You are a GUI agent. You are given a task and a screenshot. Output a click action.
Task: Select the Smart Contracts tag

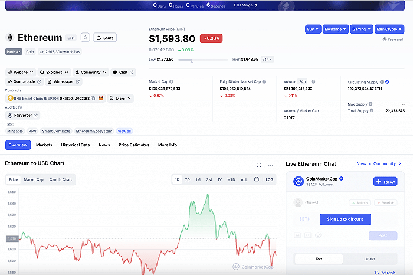pyautogui.click(x=55, y=131)
